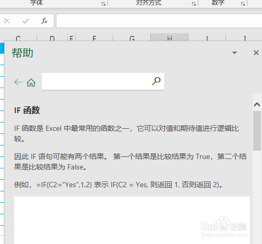
Task: Select column I header
Action: [x=207, y=38]
